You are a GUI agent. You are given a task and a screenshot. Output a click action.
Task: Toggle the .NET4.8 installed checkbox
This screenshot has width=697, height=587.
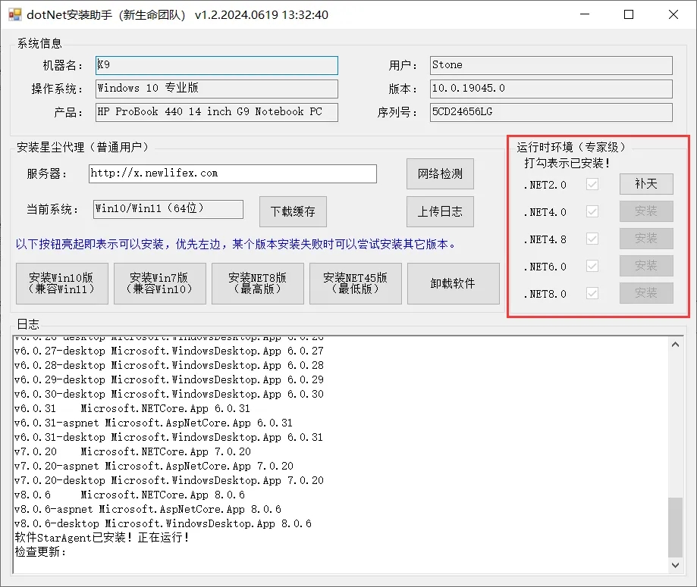click(592, 239)
